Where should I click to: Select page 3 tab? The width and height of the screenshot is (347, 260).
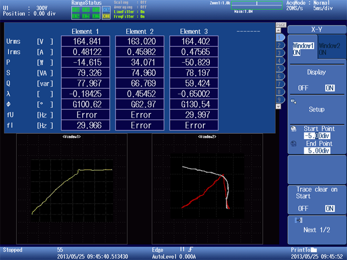point(280,53)
